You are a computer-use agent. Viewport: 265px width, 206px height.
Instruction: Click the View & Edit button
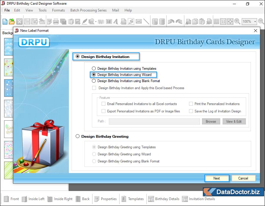[234, 122]
